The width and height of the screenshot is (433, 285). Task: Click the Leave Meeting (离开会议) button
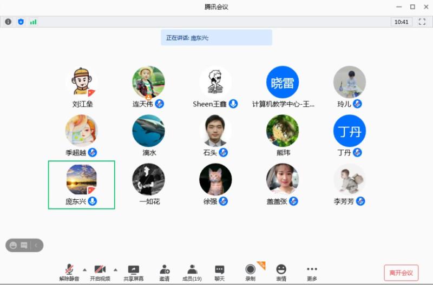(401, 273)
